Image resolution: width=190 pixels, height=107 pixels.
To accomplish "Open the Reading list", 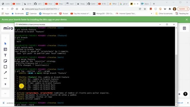I will coord(182,14).
